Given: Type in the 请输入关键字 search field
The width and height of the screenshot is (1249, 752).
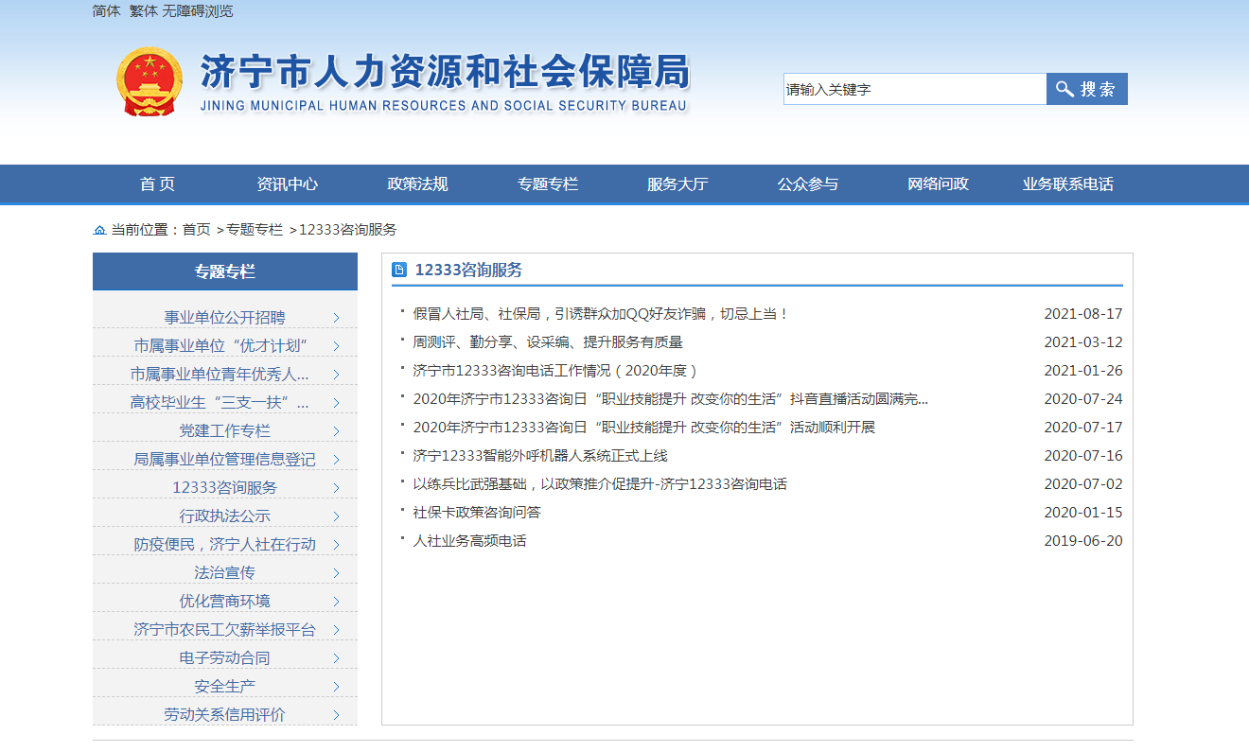Looking at the screenshot, I should coord(913,89).
